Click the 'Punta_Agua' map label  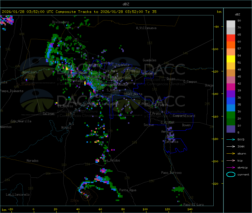click(x=128, y=190)
